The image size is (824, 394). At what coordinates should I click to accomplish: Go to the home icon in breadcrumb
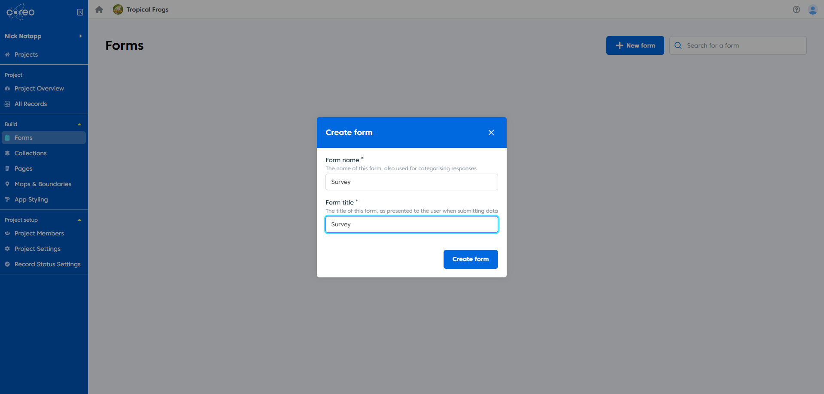pyautogui.click(x=99, y=9)
